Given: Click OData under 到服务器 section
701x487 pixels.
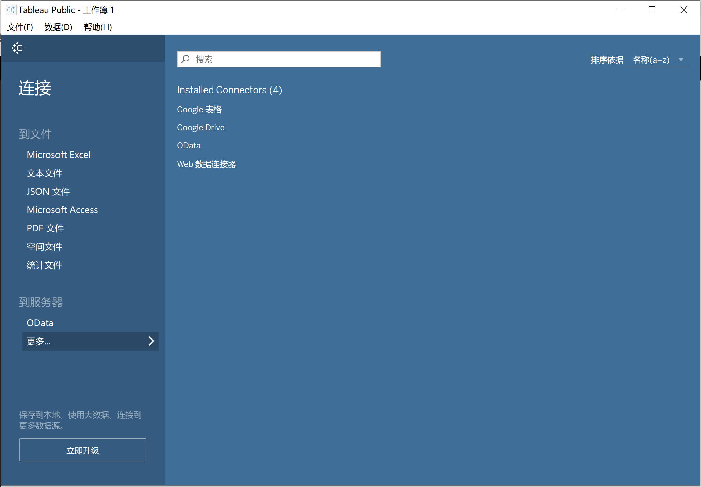Looking at the screenshot, I should [40, 323].
